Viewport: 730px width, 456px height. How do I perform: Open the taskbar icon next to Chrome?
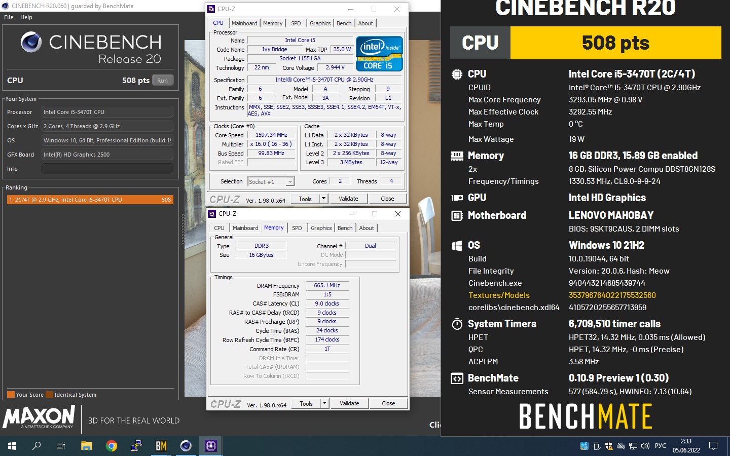[x=136, y=446]
